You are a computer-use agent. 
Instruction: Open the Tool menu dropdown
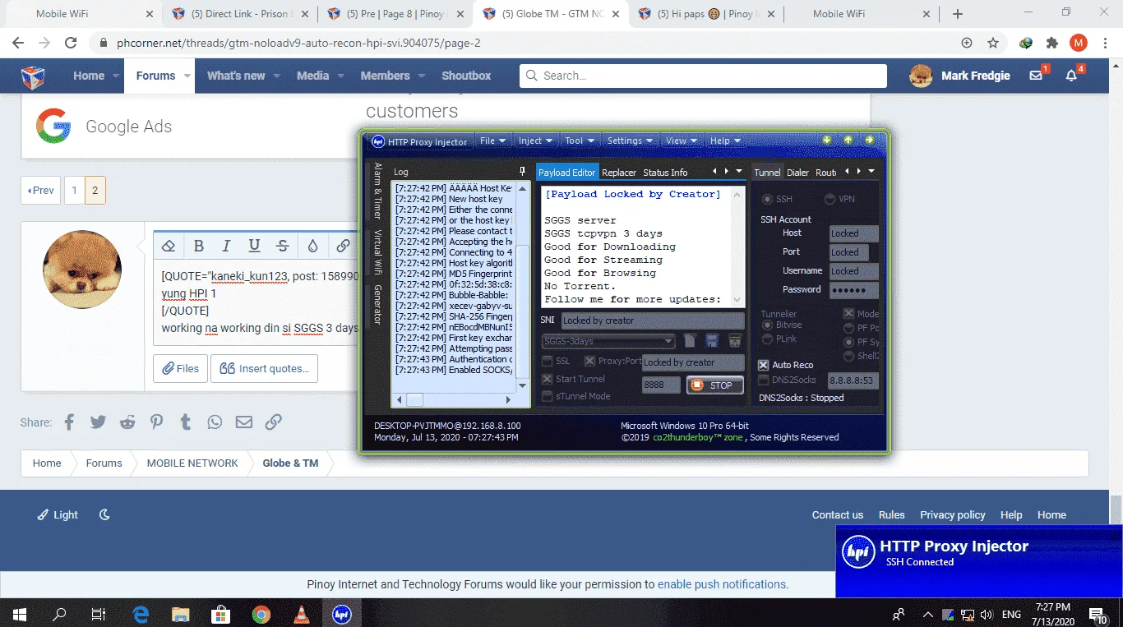point(580,141)
